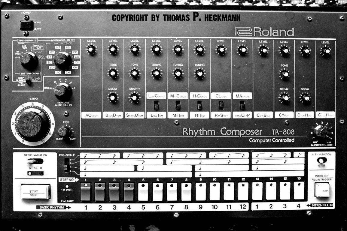Turn the Rim Shot / Claves Level knob
This screenshot has height=231, width=347.
coord(221,50)
